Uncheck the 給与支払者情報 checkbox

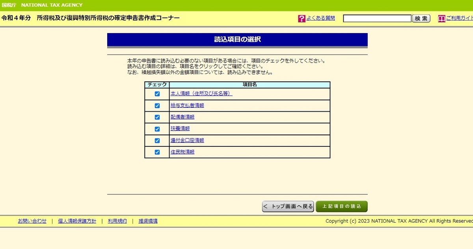pos(157,106)
